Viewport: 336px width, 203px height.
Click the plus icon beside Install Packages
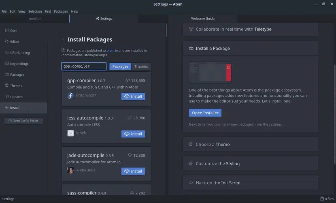point(63,40)
